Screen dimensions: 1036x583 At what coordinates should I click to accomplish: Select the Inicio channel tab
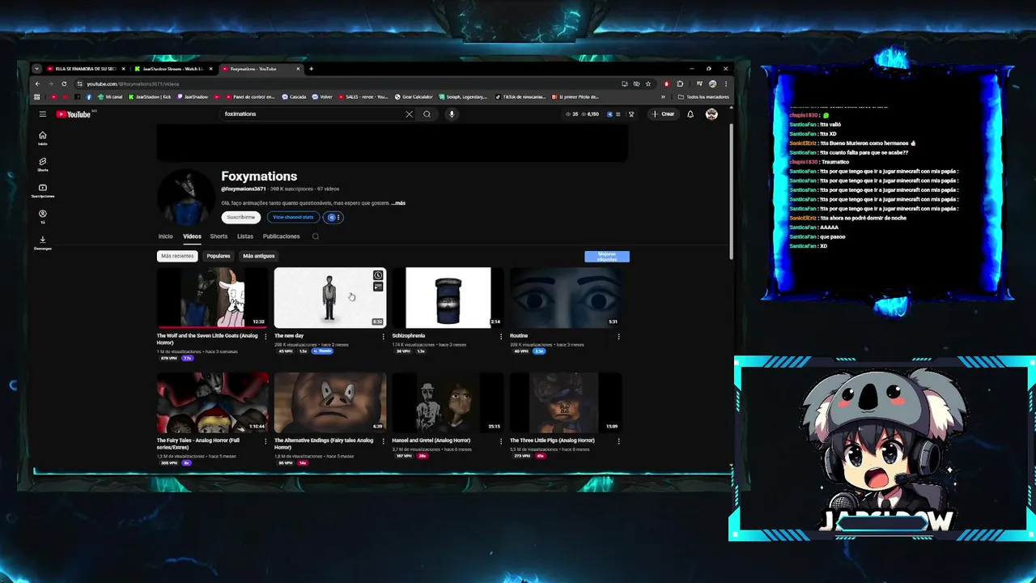click(x=165, y=236)
